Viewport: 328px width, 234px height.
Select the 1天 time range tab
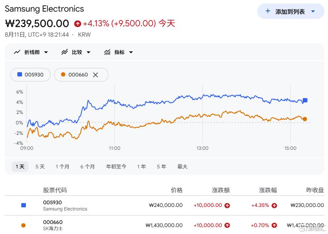20,167
